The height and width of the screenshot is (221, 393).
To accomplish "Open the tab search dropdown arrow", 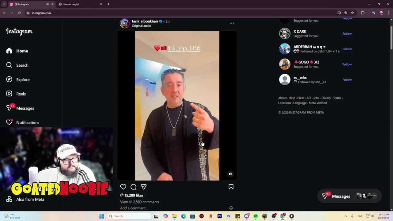I will 4,4.
